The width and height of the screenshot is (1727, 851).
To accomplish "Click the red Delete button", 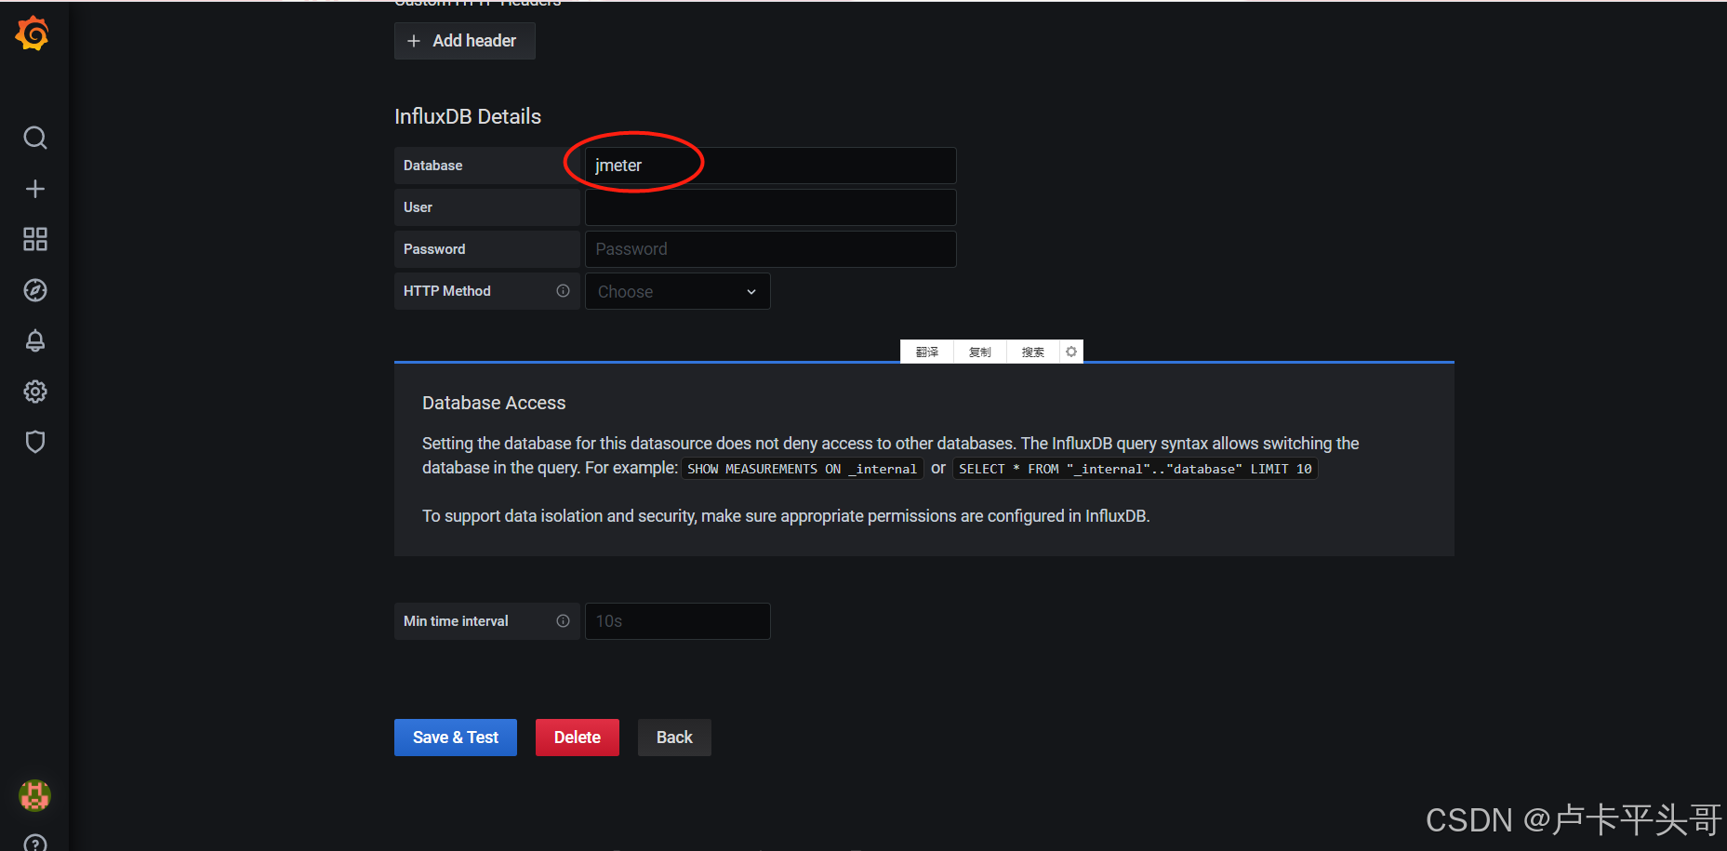I will 578,738.
